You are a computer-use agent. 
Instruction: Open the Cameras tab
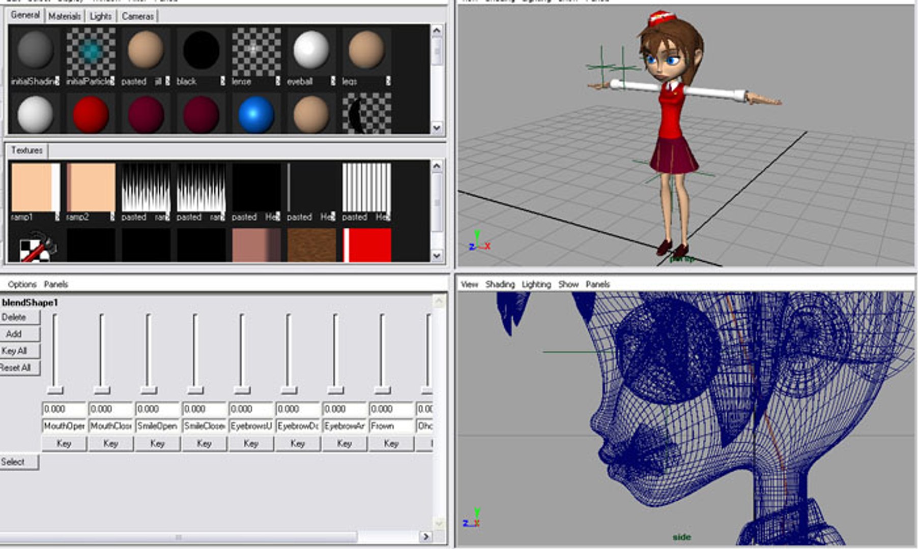[137, 16]
